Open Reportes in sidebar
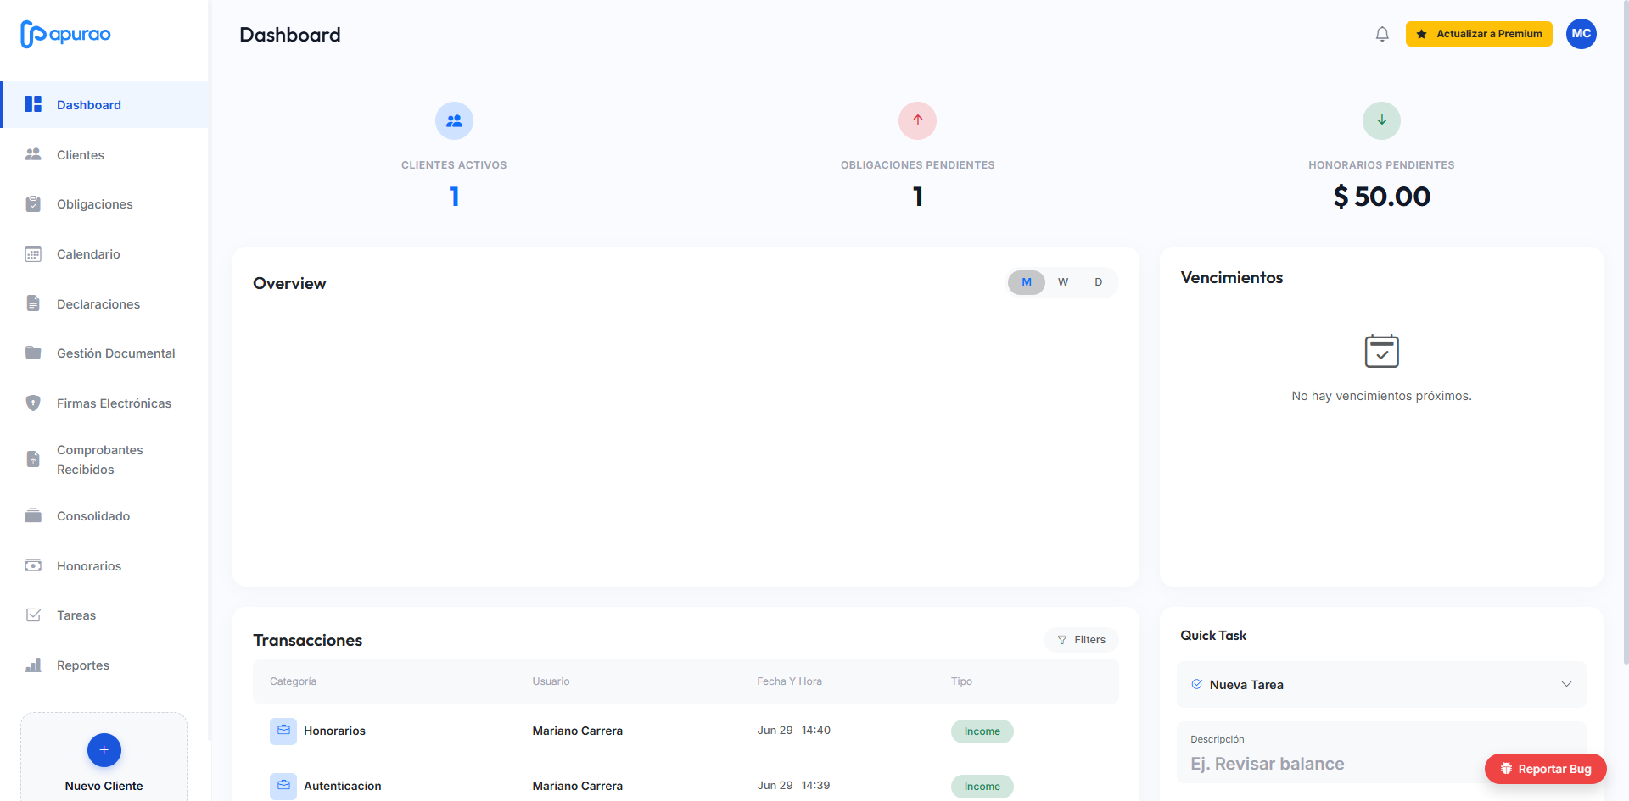The image size is (1629, 801). tap(105, 665)
